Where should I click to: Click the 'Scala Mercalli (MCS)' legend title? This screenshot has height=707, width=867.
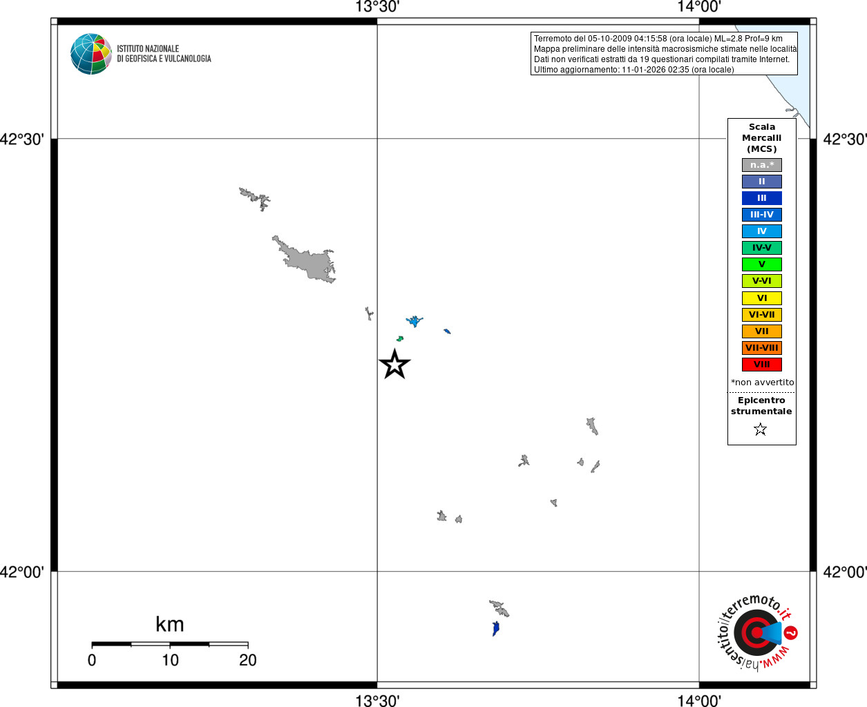[x=762, y=138]
